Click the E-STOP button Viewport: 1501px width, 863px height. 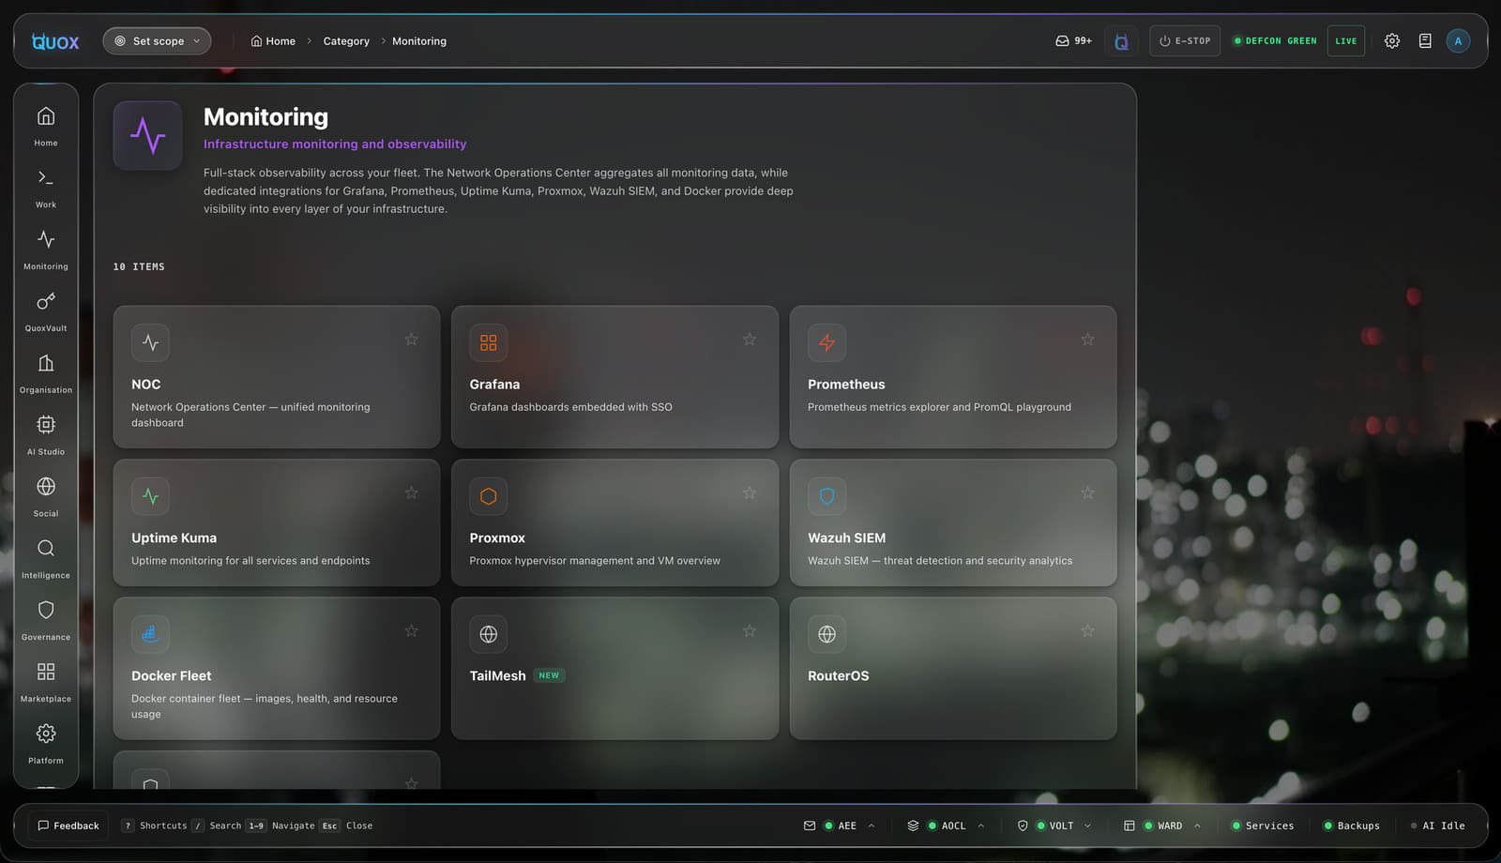pos(1185,41)
